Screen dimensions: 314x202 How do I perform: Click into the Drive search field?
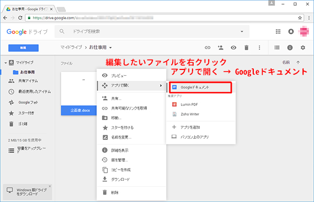coord(152,31)
